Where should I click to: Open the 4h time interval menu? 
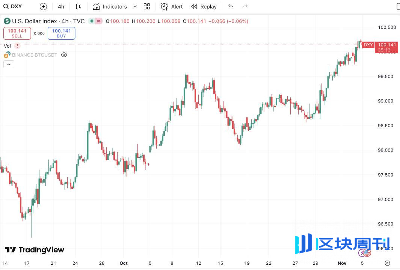tap(61, 6)
